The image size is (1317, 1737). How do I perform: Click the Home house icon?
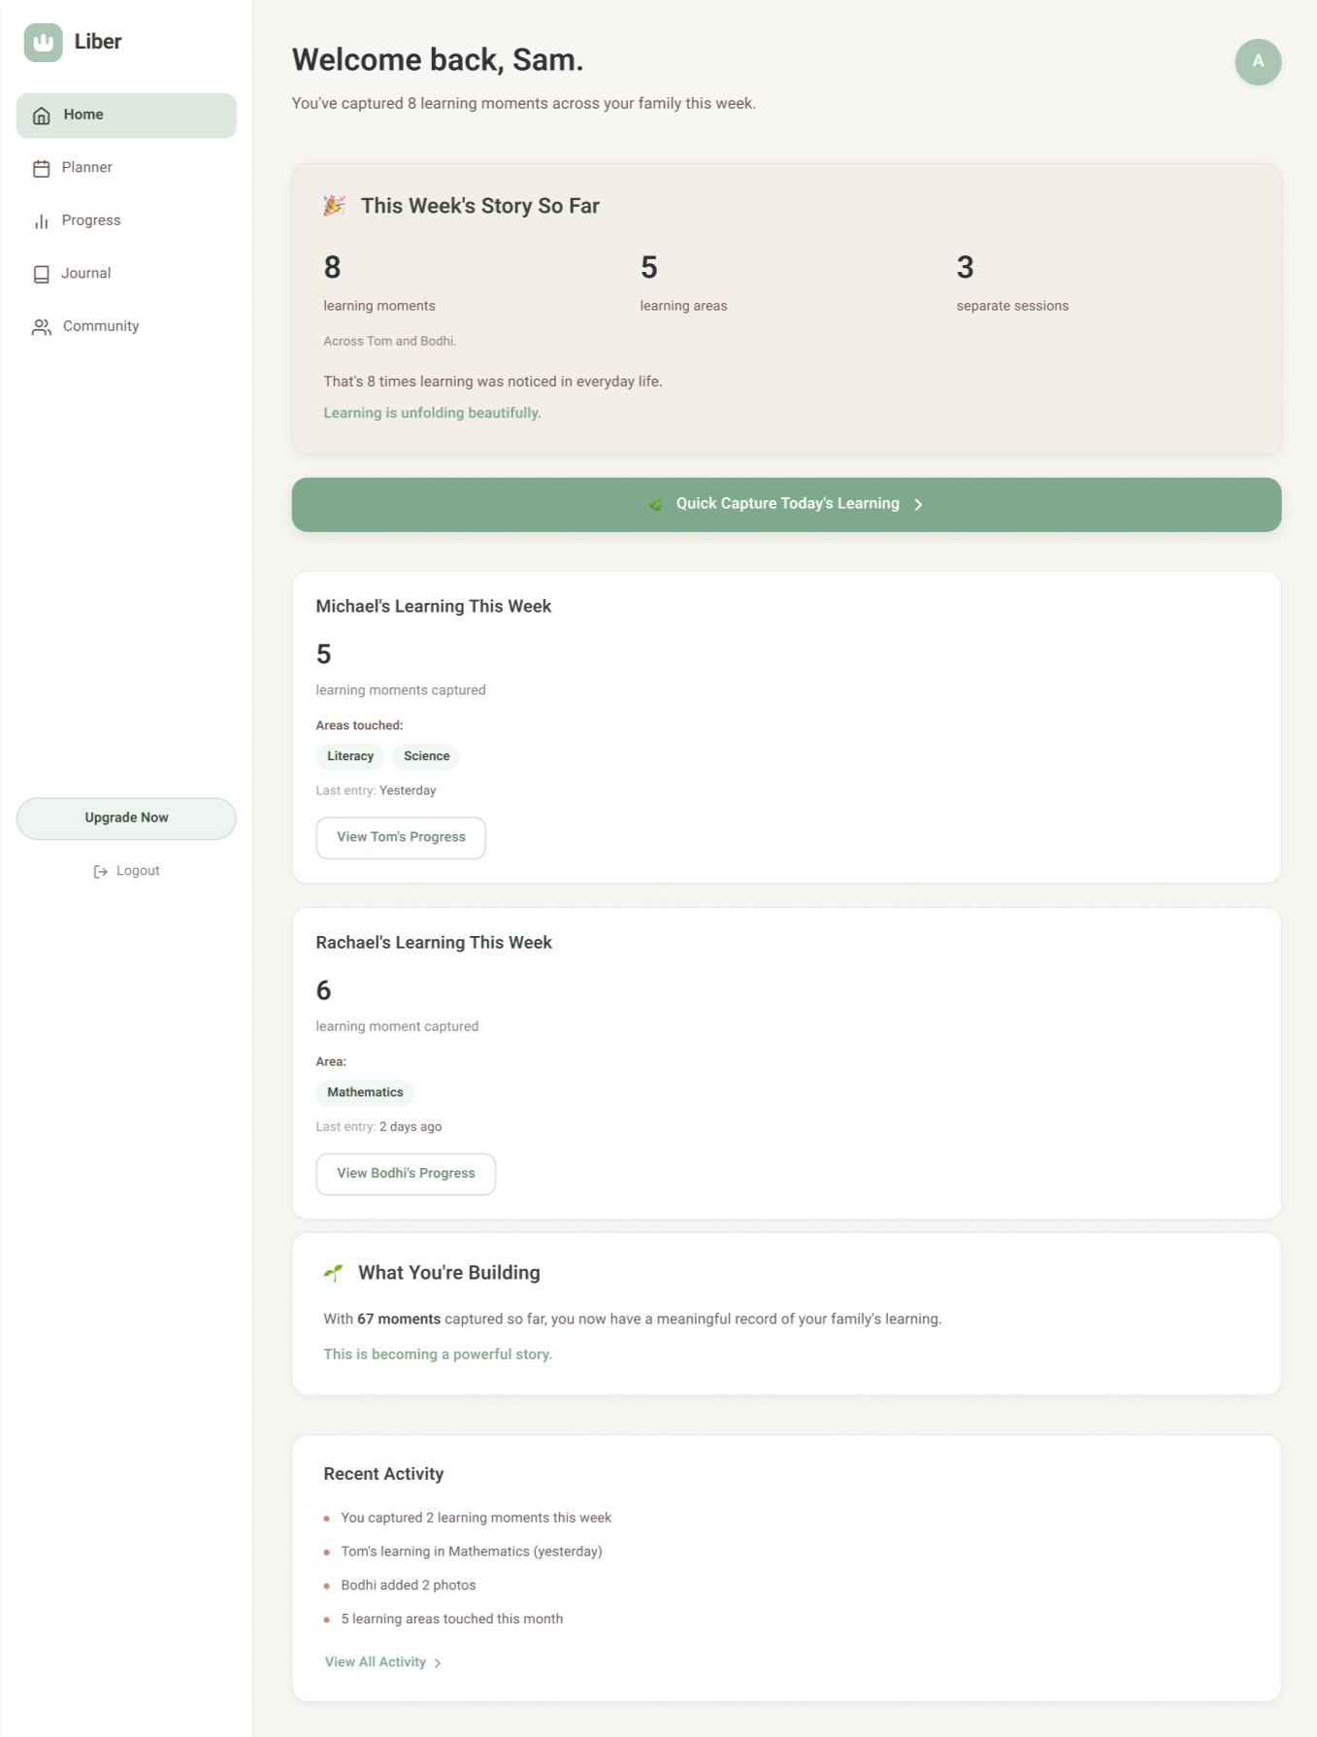pyautogui.click(x=41, y=116)
